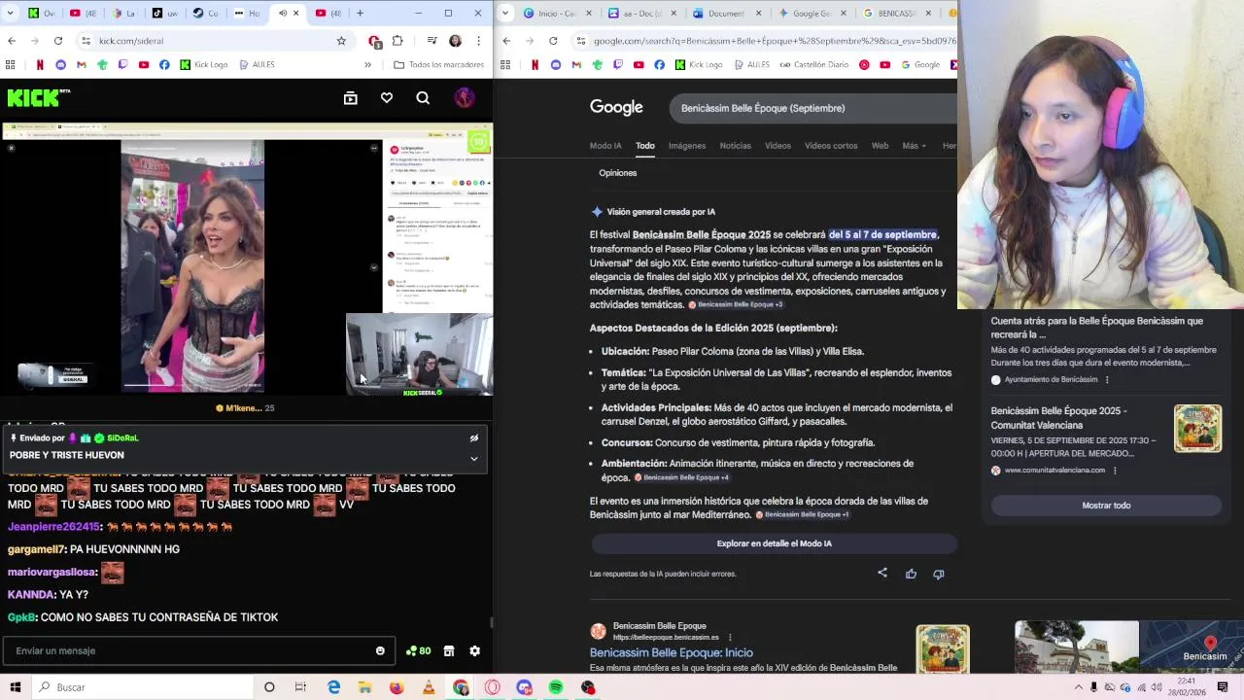
Task: Open Benicassim Belle Epoque: Inicio result
Action: [x=671, y=652]
